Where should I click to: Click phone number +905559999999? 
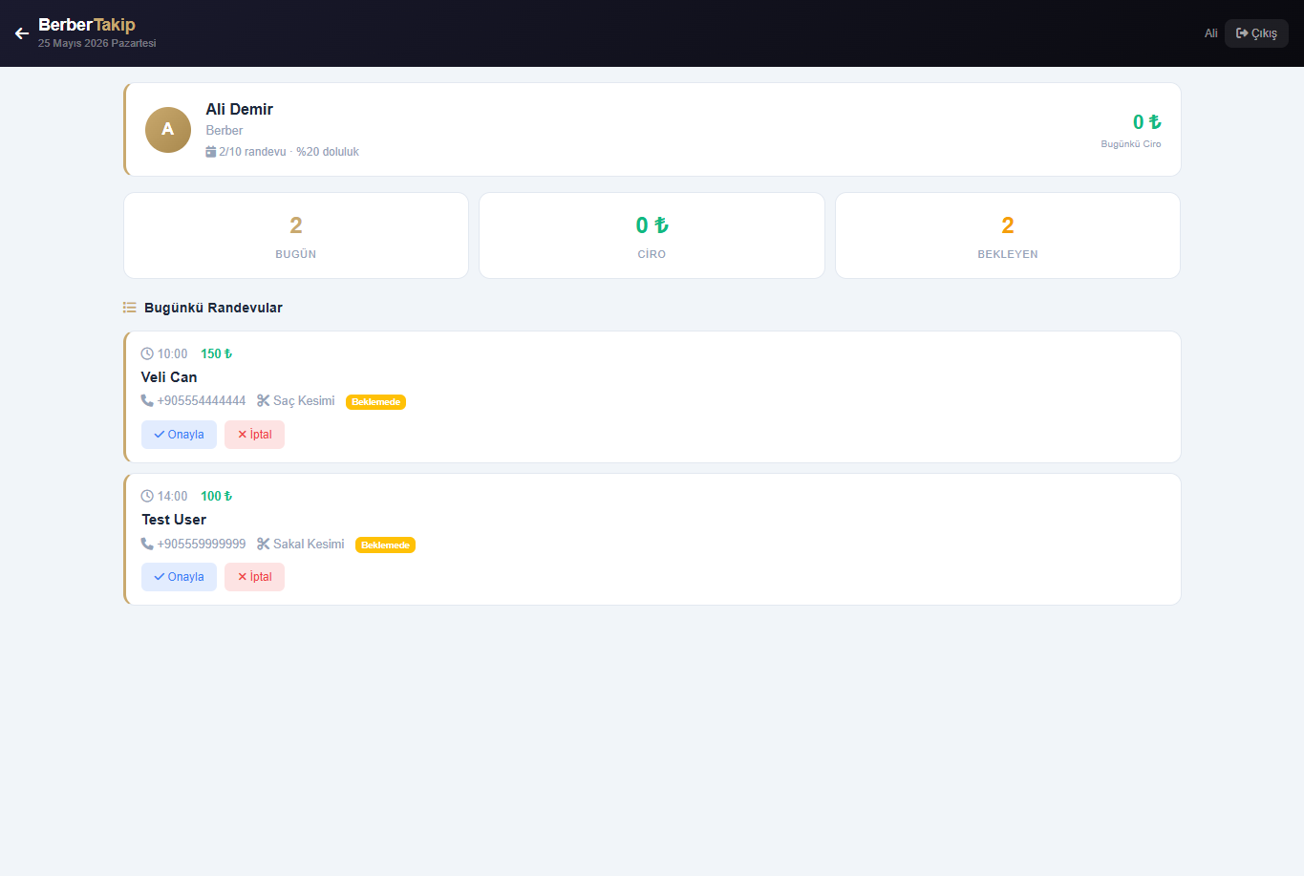202,545
